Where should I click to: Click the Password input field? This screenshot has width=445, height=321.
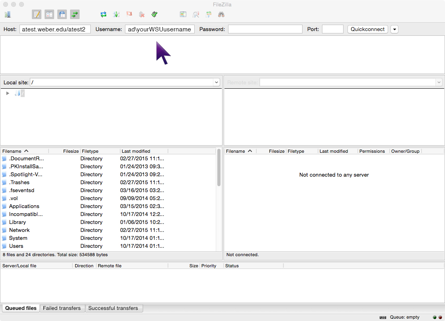265,29
